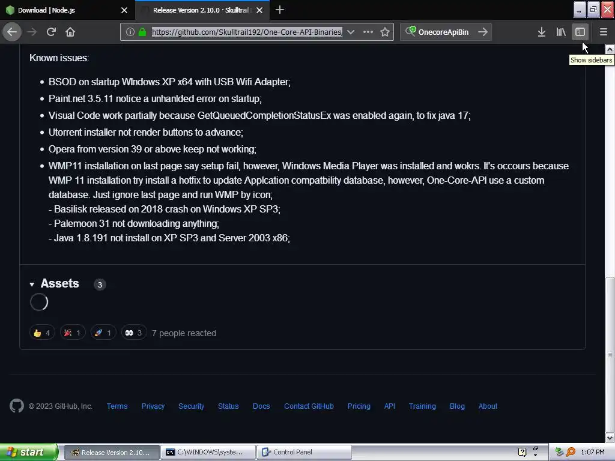Open the Docs footer link

click(x=261, y=406)
